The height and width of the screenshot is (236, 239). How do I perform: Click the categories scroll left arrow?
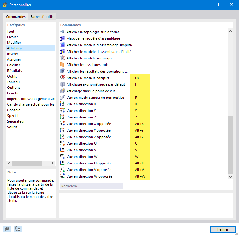tap(9, 163)
